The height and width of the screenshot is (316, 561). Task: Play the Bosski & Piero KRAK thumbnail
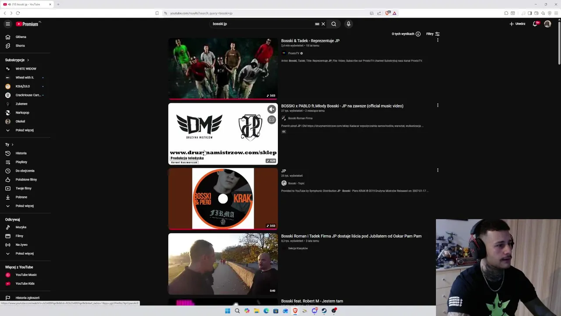223,199
